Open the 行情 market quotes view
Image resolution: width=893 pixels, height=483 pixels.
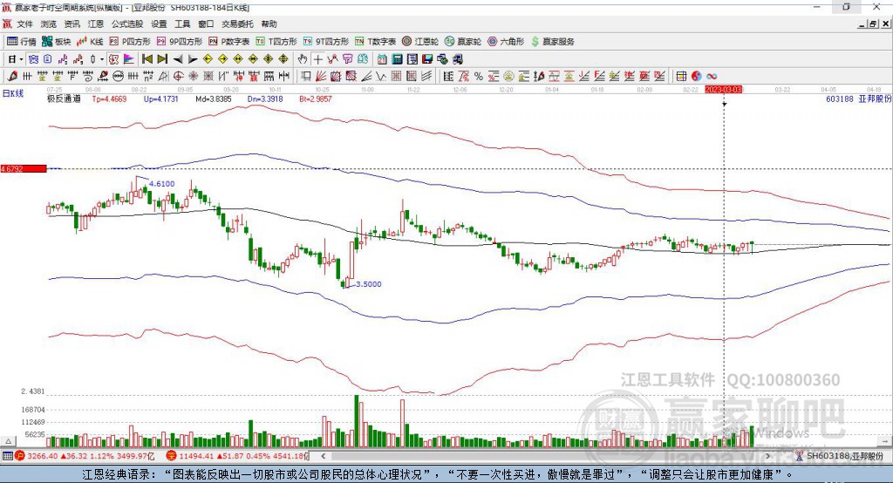[x=21, y=42]
